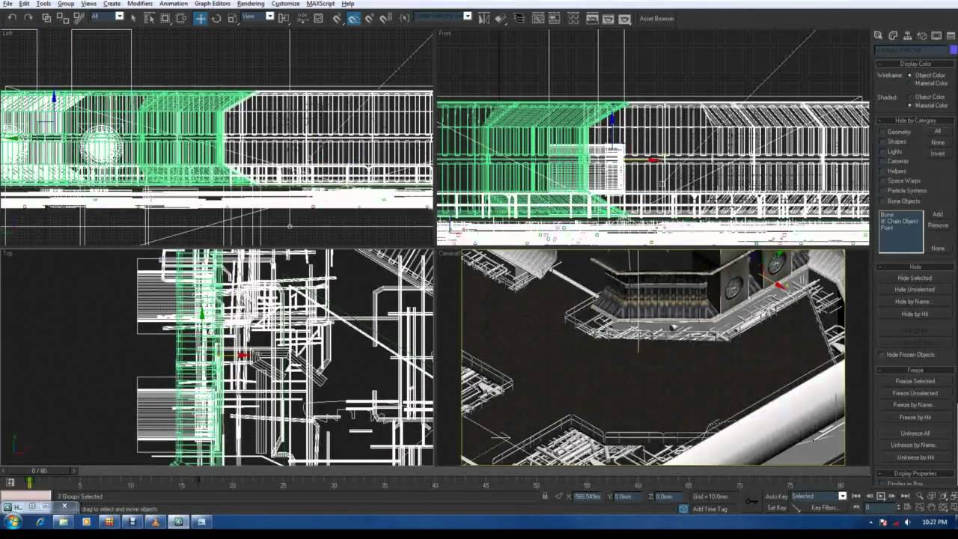Image resolution: width=958 pixels, height=539 pixels.
Task: Click the Undo arrow icon
Action: [11, 17]
